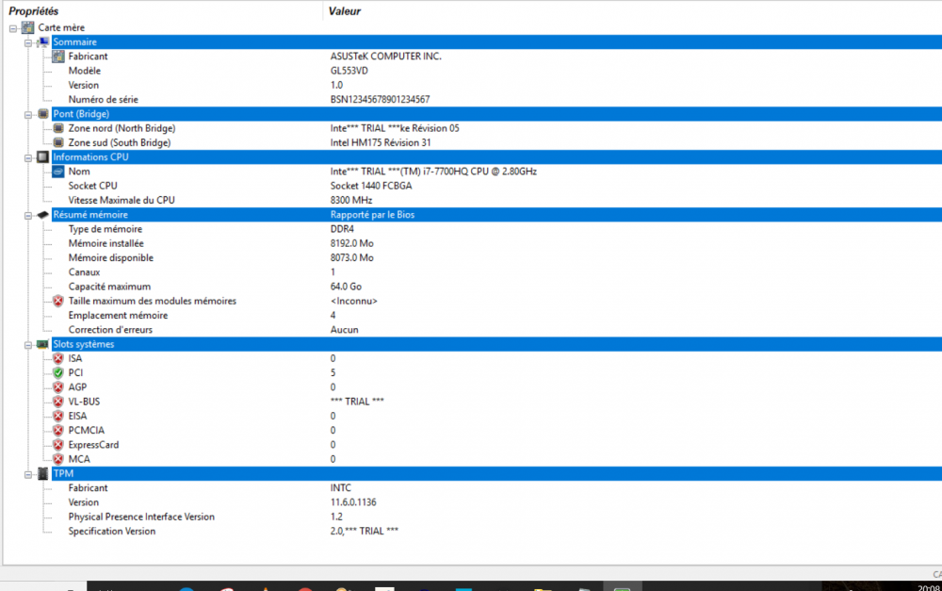This screenshot has height=591, width=942.
Task: Select the Canaux row
Action: coord(84,272)
